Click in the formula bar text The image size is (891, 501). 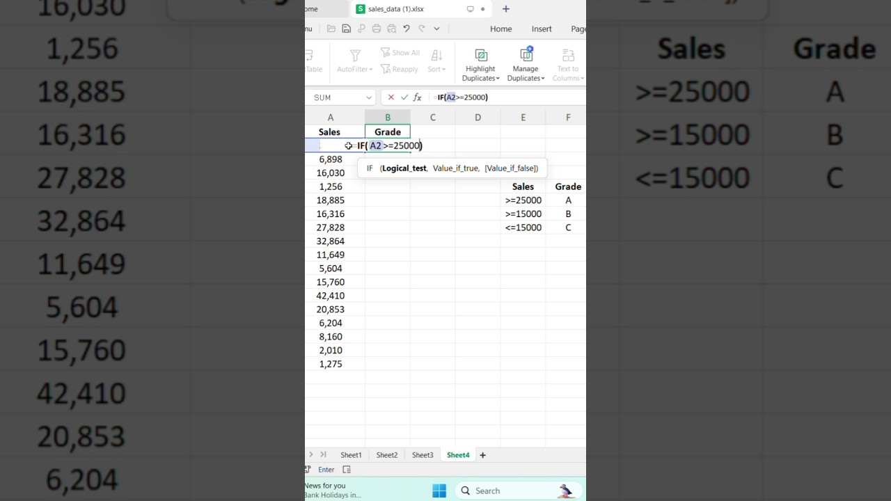pyautogui.click(x=463, y=97)
